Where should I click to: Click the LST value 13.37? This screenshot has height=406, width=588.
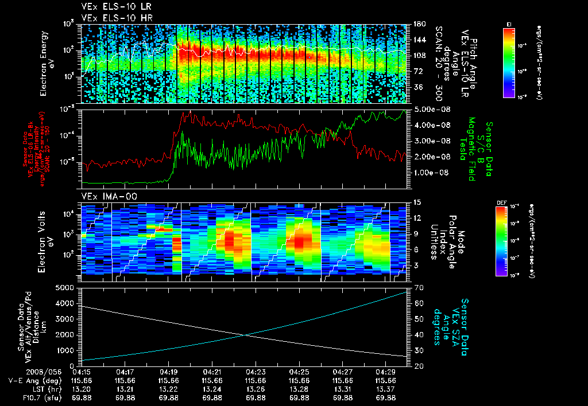pyautogui.click(x=386, y=389)
